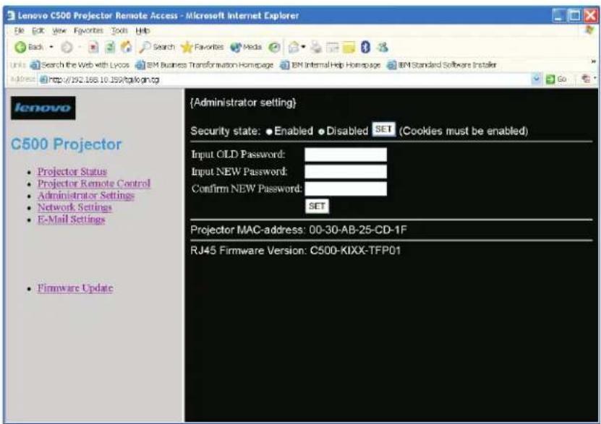Open the Edit menu
This screenshot has height=424, width=601.
click(38, 30)
